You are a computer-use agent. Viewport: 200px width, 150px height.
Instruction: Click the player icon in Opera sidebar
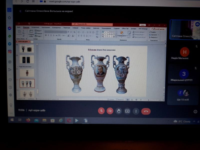(x=10, y=62)
